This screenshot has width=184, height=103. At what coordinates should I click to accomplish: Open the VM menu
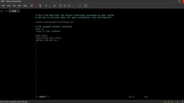pos(14,6)
